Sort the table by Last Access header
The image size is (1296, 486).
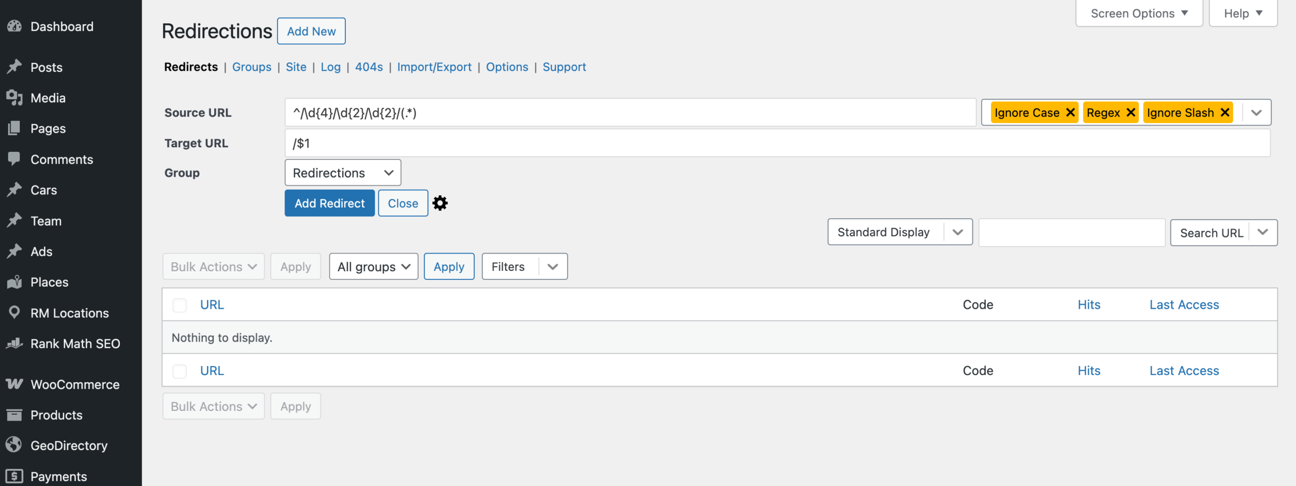coord(1184,305)
